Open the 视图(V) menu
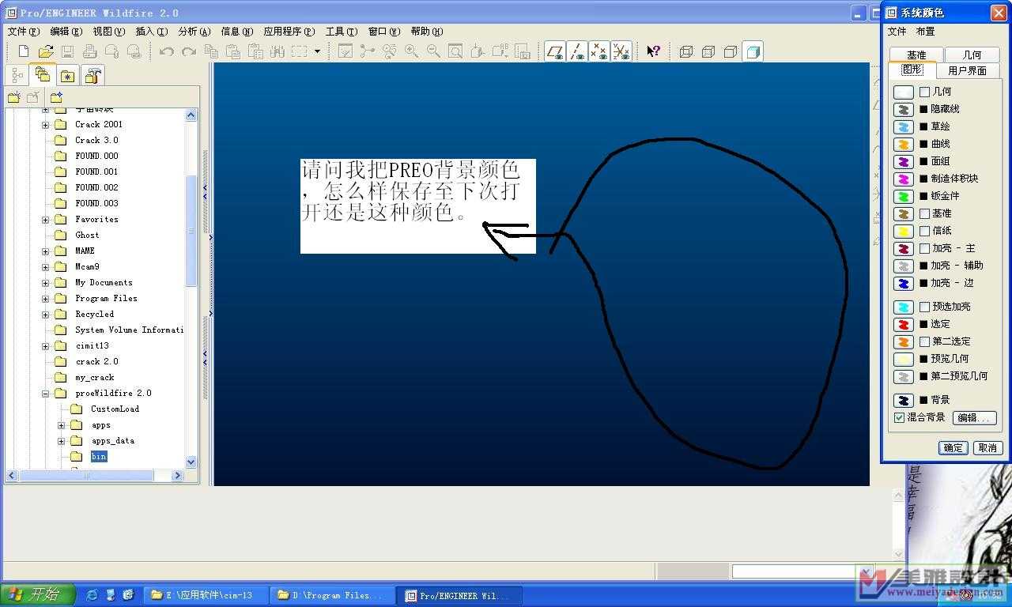 (x=109, y=32)
